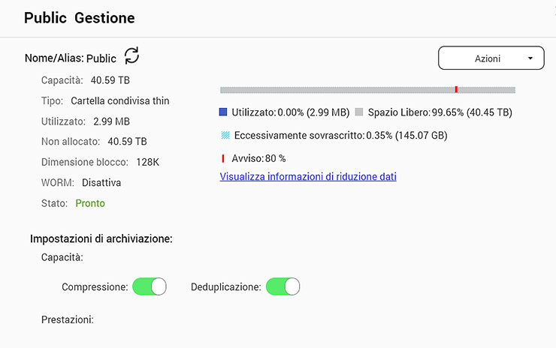
Task: Click the Impostazioni di archiviazione heading
Action: pyautogui.click(x=101, y=239)
